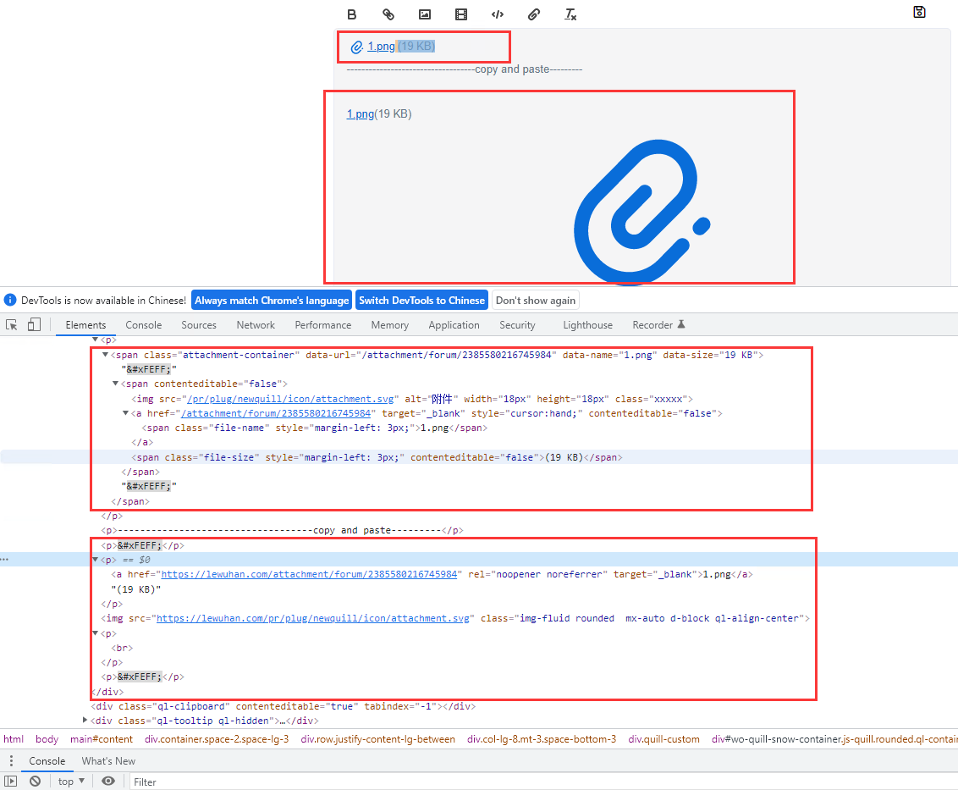Switch to the Elements tab
Screen dimensions: 958x790
pyautogui.click(x=85, y=325)
